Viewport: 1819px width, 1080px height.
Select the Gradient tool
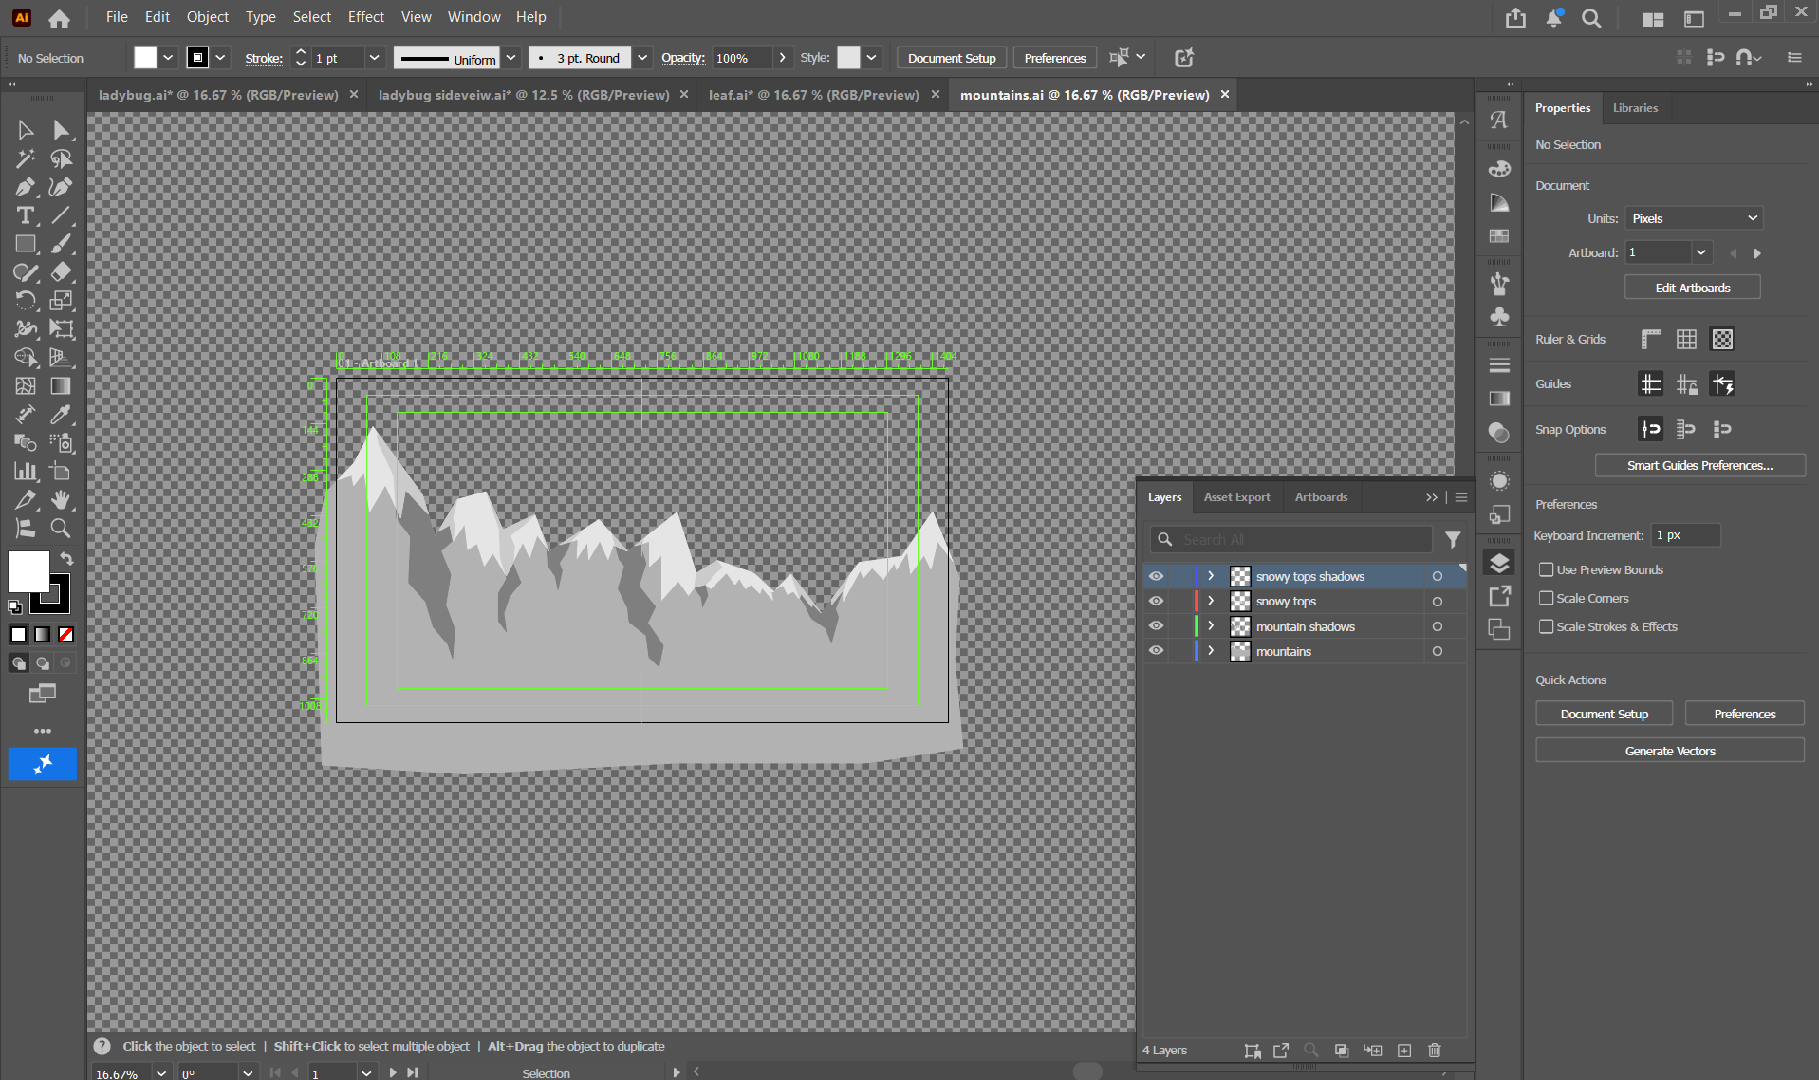point(61,386)
